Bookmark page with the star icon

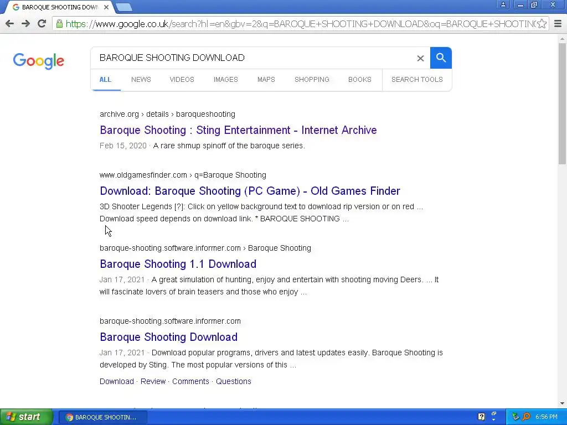542,24
